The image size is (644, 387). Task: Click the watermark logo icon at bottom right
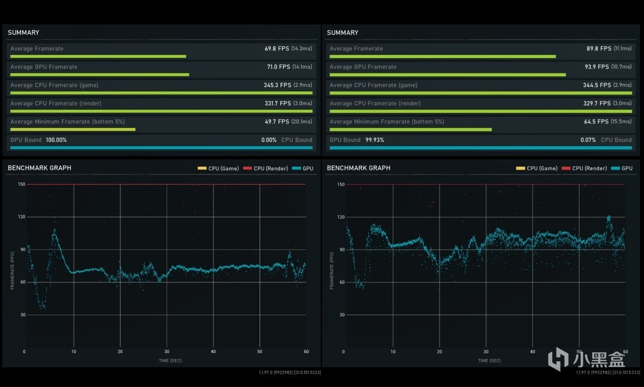pos(558,358)
